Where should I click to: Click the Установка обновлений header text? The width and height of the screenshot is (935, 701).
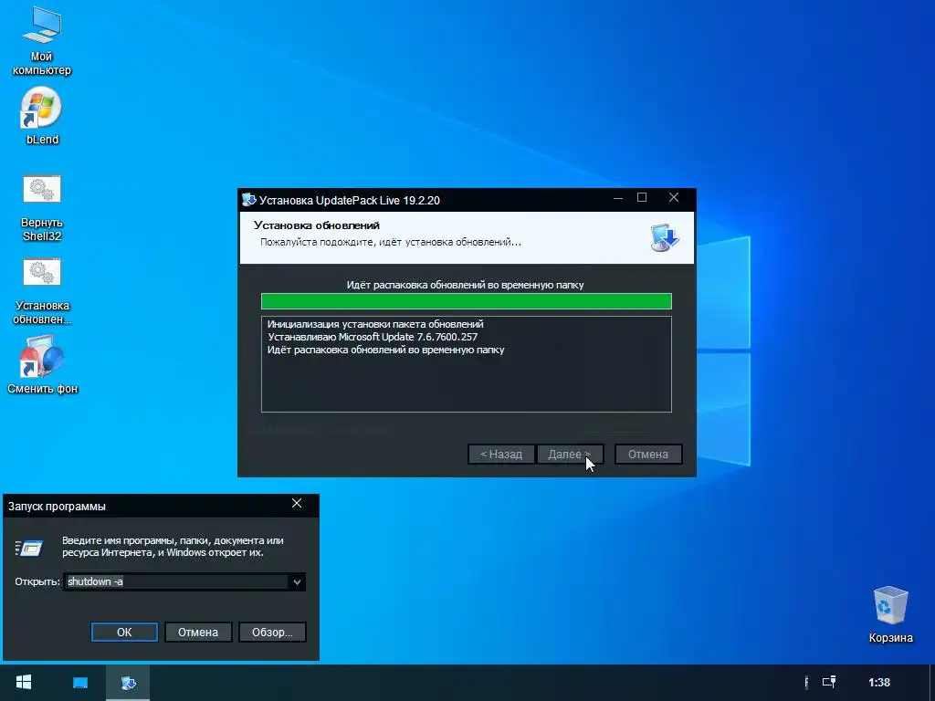click(317, 225)
